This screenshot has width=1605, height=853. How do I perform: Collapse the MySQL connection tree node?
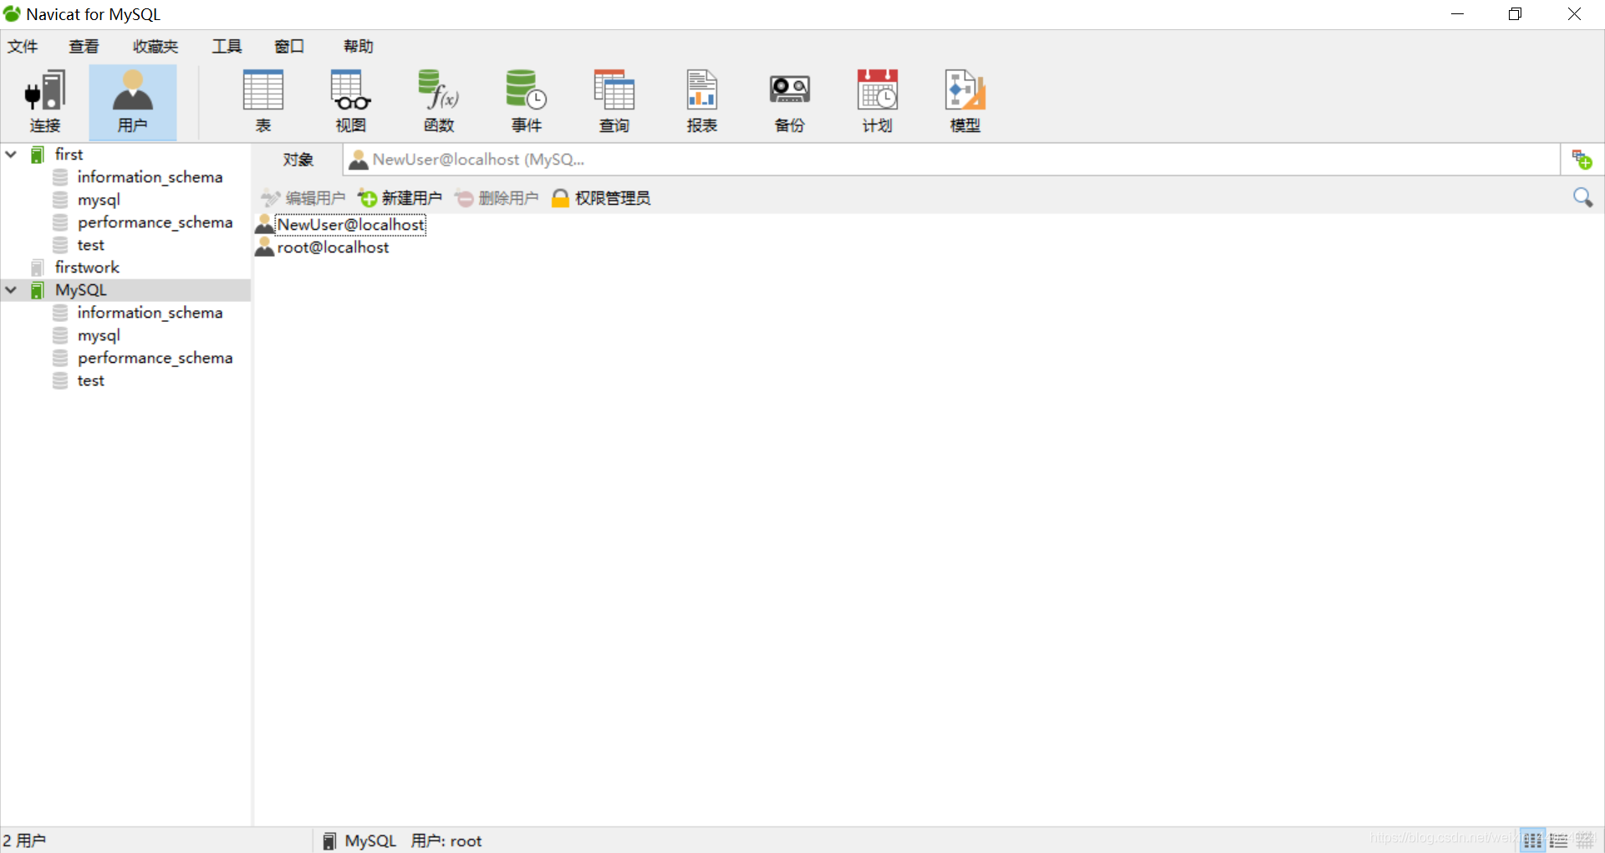tap(12, 290)
